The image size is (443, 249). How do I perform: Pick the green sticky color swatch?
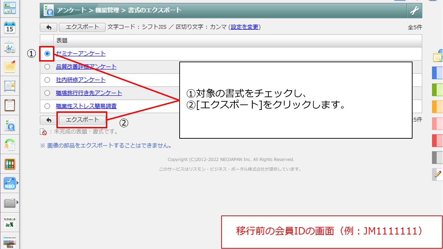[x=437, y=90]
